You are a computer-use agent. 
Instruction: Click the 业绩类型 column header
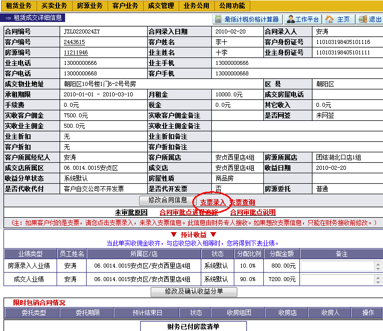click(x=30, y=254)
